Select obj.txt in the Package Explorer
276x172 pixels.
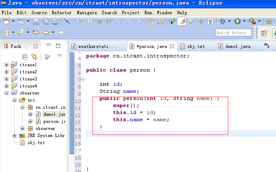36,142
